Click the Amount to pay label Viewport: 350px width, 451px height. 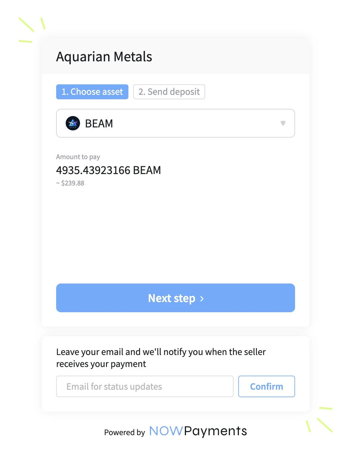[x=78, y=156]
